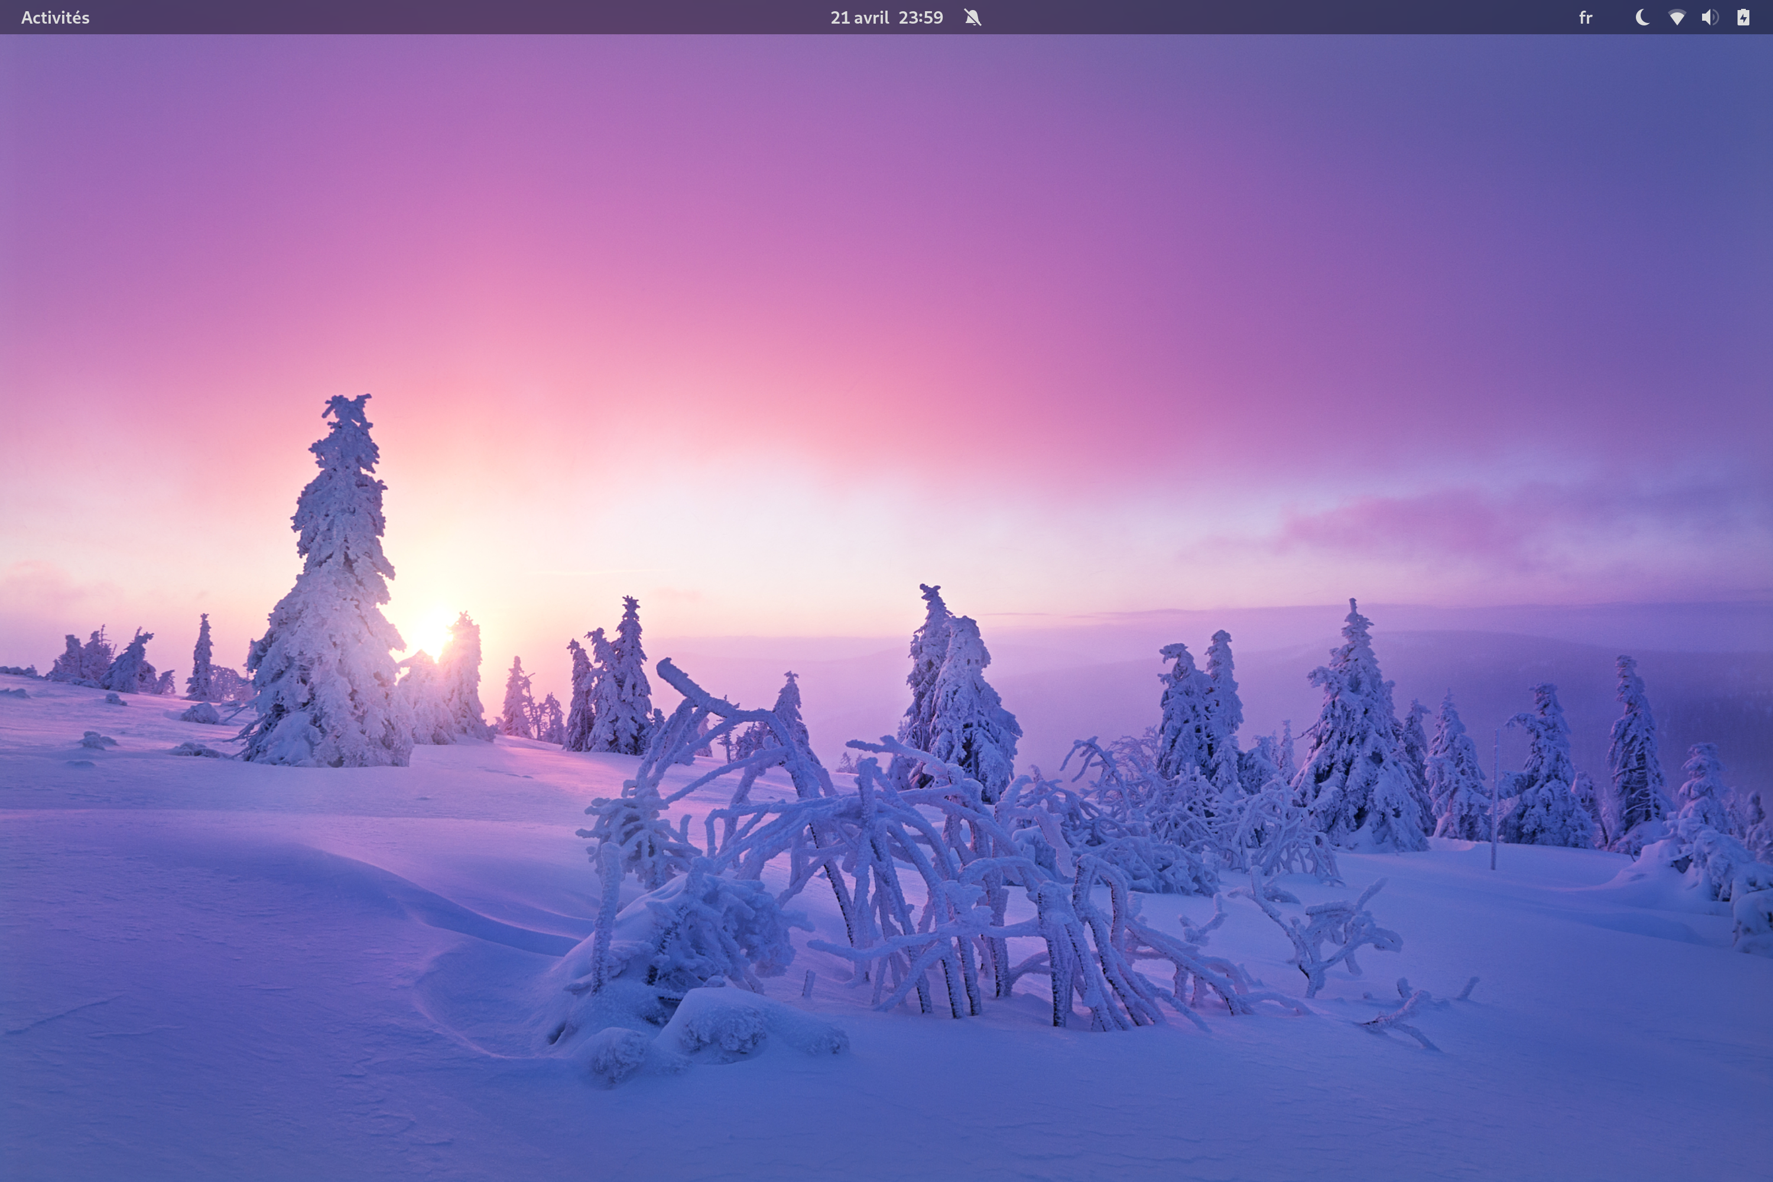
Task: Click the 23:59 clock time
Action: (920, 17)
